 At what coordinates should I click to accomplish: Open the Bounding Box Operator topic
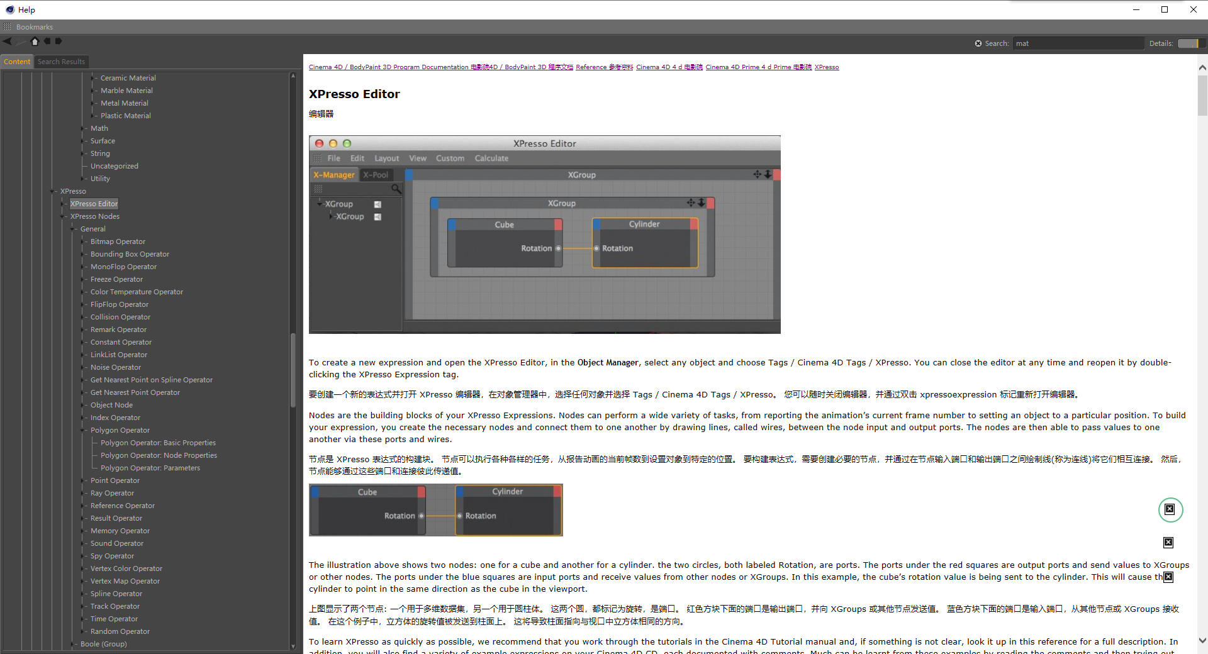coord(130,254)
